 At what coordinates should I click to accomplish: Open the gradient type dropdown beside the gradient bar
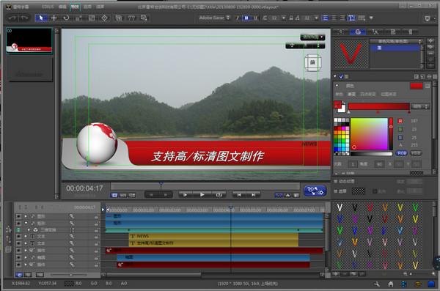point(420,106)
